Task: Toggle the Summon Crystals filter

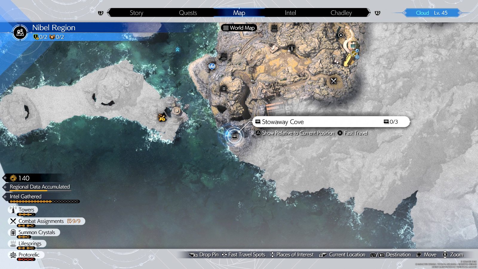Action: (x=34, y=232)
